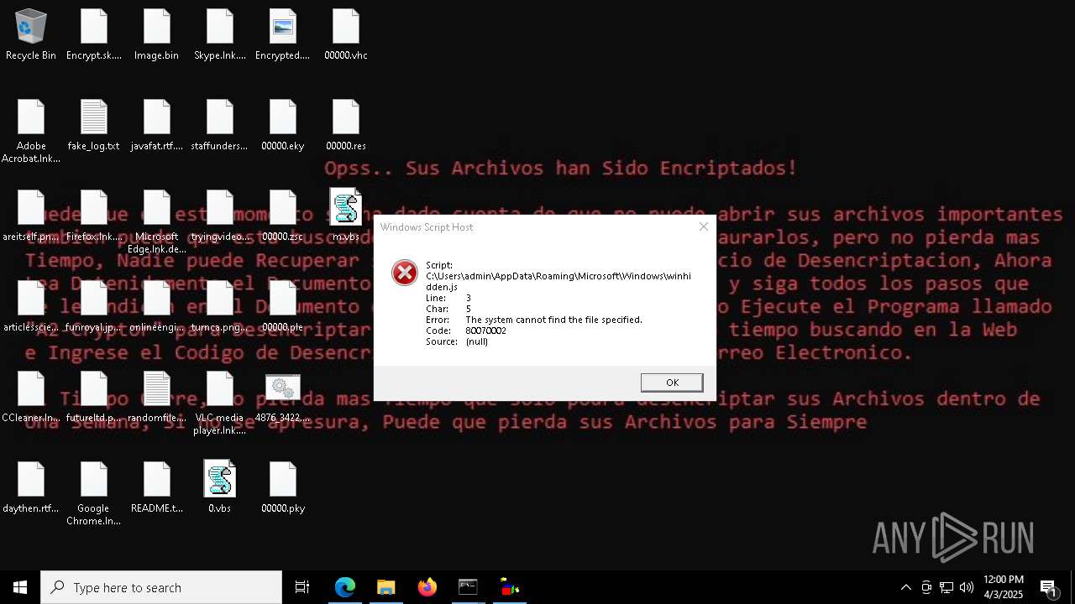Switch to the colorful app taskbar icon
Viewport: 1075px width, 604px height.
coord(509,587)
